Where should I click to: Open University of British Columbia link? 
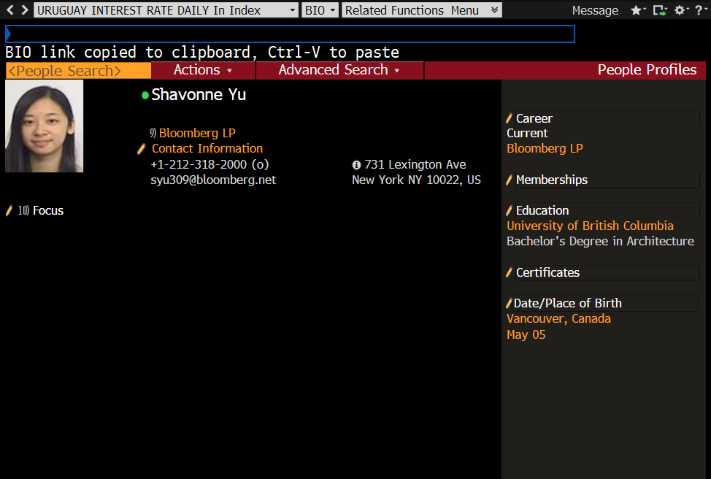click(590, 226)
